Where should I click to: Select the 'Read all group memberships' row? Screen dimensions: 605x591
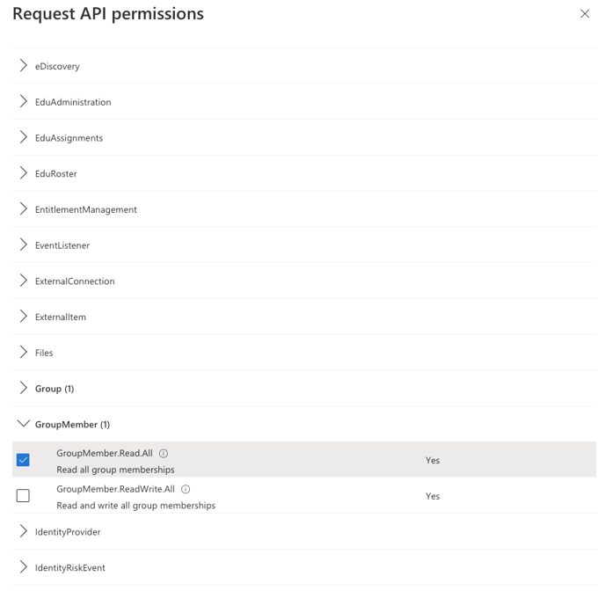[x=115, y=470]
